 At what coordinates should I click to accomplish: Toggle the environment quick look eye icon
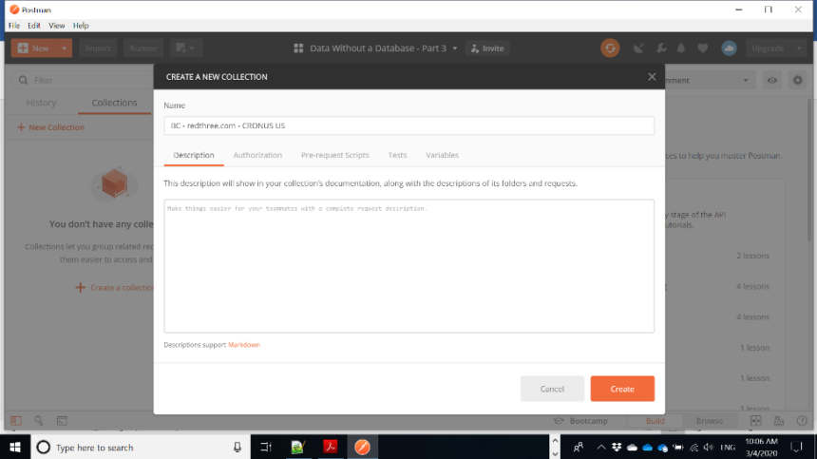click(772, 81)
